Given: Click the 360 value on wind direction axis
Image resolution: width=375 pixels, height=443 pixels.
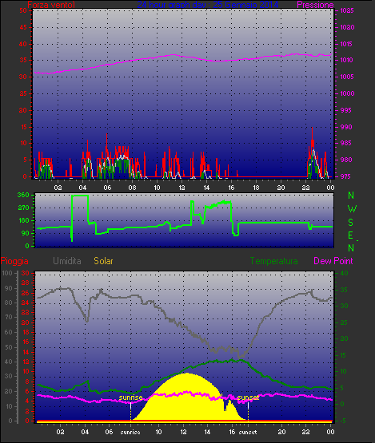Looking at the screenshot, I should click(x=23, y=195).
